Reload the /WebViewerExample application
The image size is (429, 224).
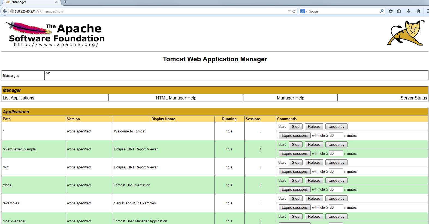314,144
